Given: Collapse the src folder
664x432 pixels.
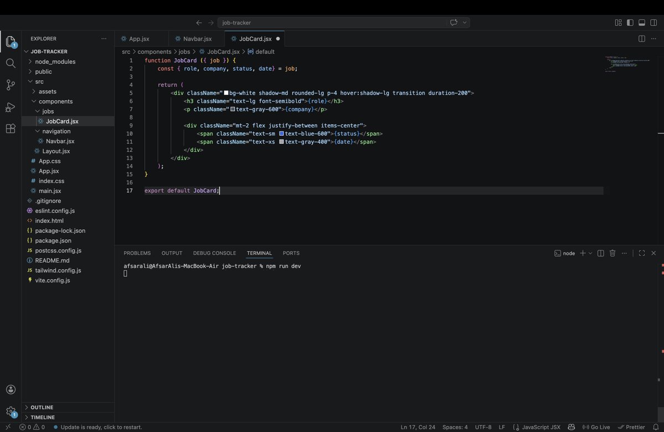Looking at the screenshot, I should click(x=68, y=81).
